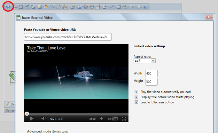Expand Advanced mode embed code section
This screenshot has height=133, width=218.
pos(48,131)
